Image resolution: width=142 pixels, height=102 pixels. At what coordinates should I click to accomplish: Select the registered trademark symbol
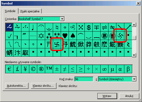point(41,69)
